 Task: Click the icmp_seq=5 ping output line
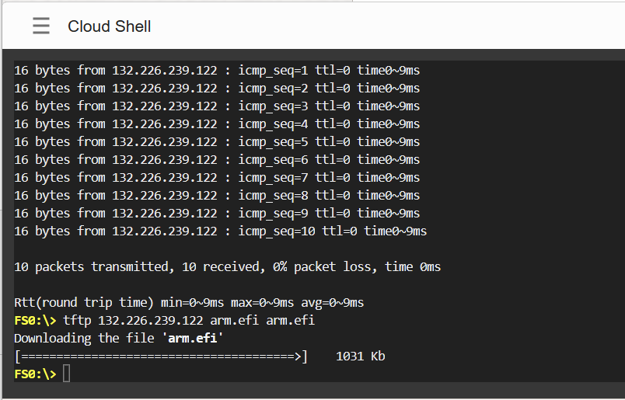pos(217,141)
